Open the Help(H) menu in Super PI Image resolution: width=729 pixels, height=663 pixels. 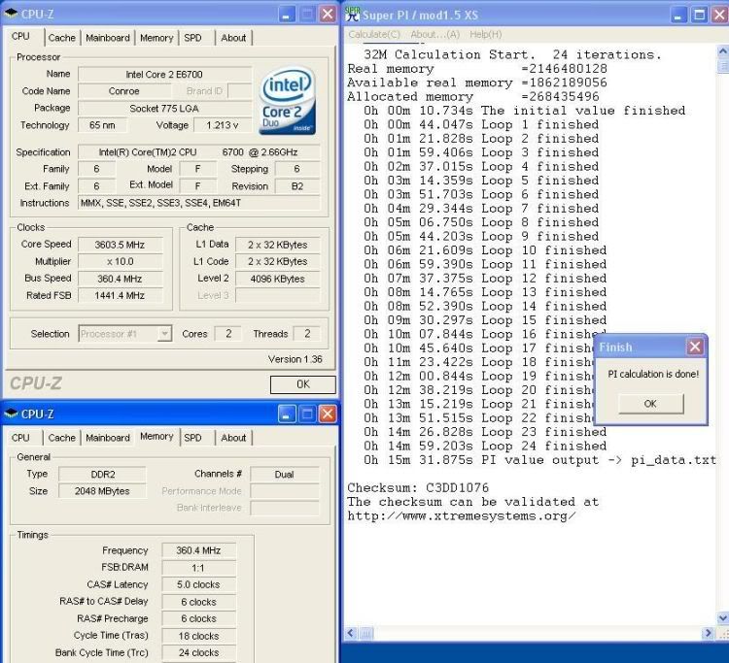pyautogui.click(x=485, y=34)
